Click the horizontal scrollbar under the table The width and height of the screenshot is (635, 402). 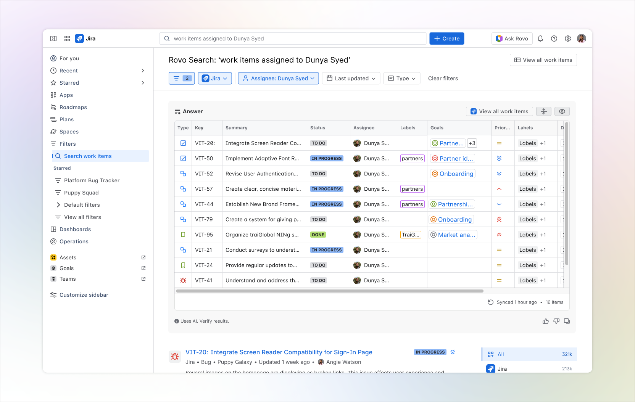coord(330,291)
